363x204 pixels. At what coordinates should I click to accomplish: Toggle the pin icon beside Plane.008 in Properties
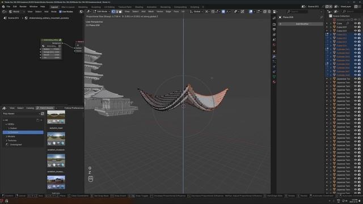[322, 18]
